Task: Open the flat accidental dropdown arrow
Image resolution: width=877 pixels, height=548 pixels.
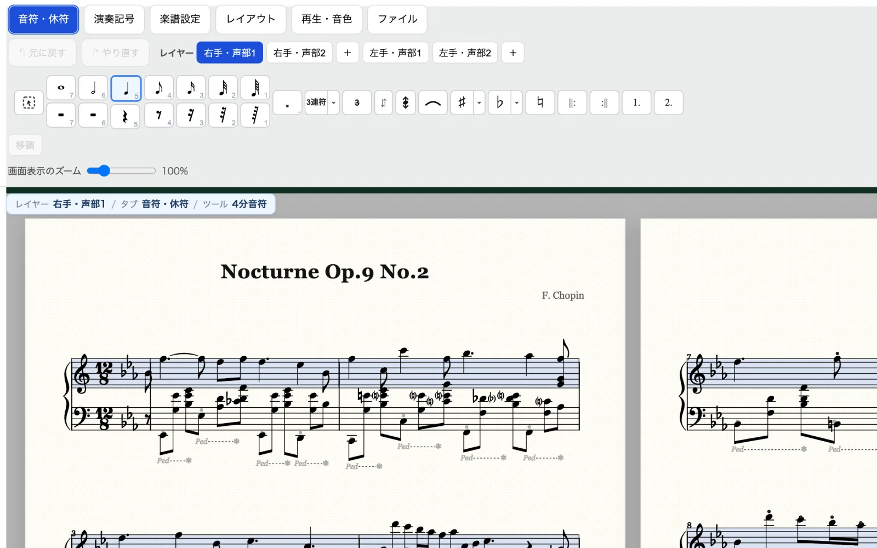Action: tap(517, 102)
